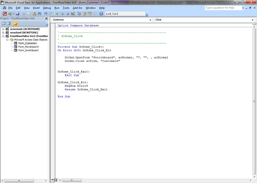Open the Edit menu

pos(18,8)
